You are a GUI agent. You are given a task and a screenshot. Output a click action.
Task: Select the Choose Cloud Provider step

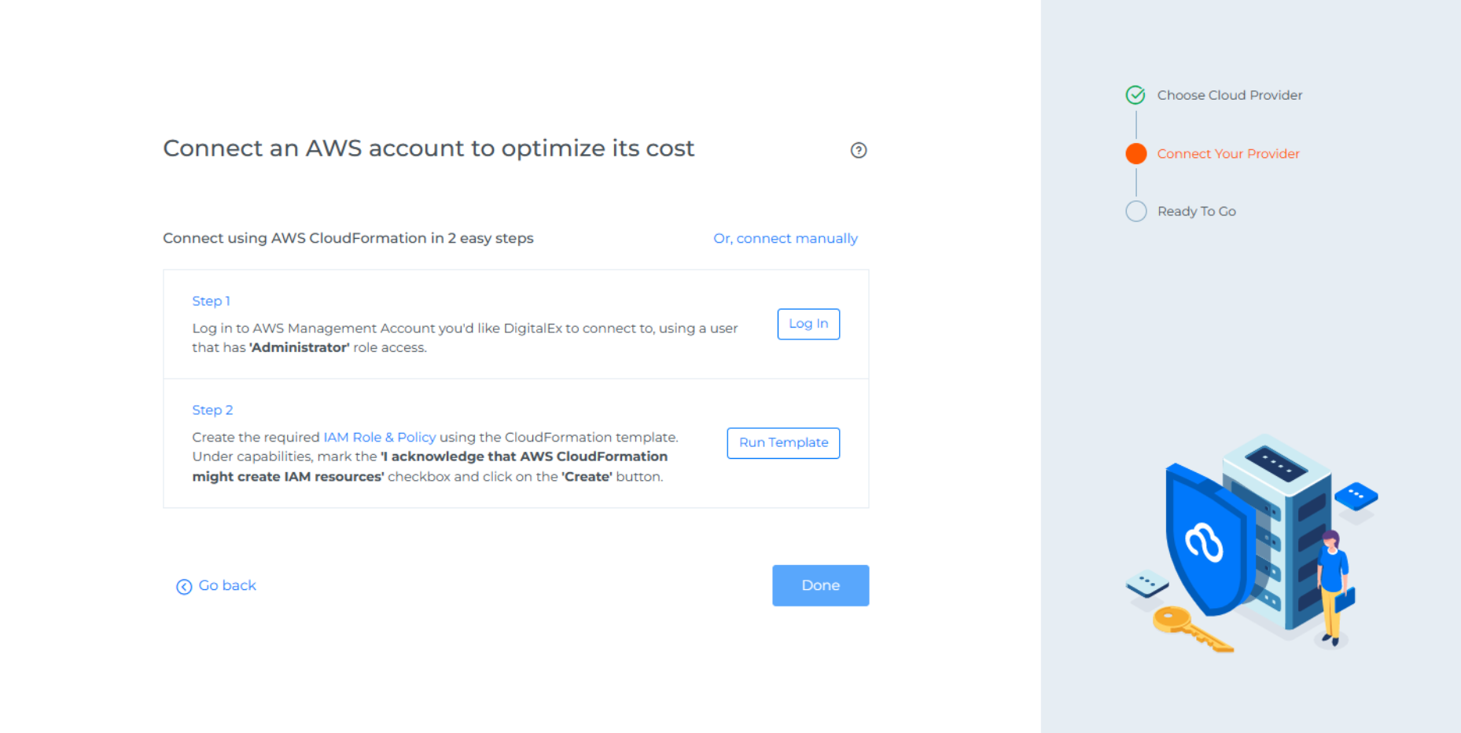pyautogui.click(x=1229, y=95)
